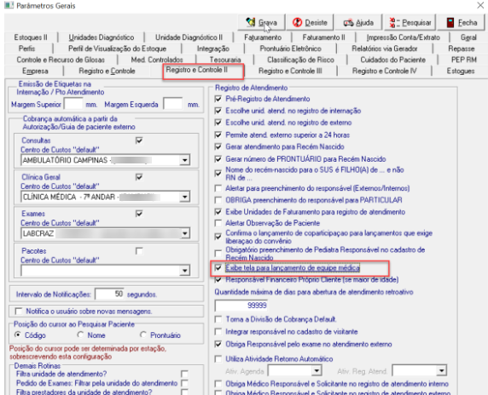This screenshot has width=488, height=395.
Task: Enable OBRIGA preenchimento do responsável para PARTICULAR
Action: pyautogui.click(x=218, y=200)
